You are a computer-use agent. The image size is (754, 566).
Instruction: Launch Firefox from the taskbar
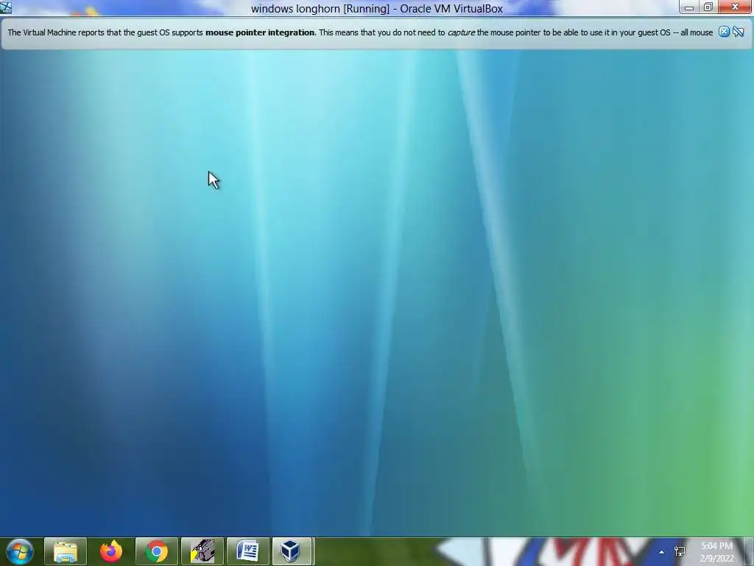click(x=111, y=551)
